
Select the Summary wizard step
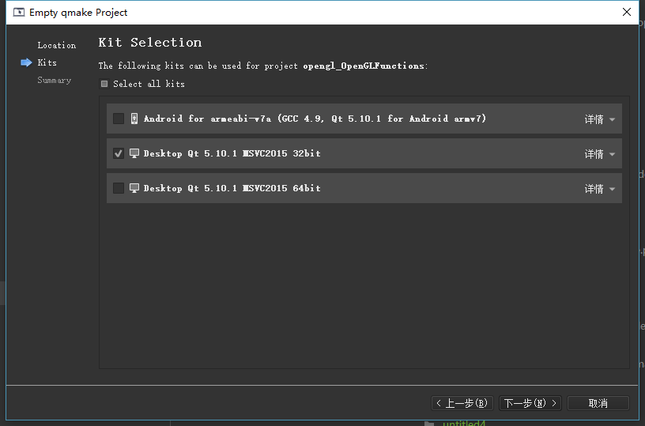point(55,80)
